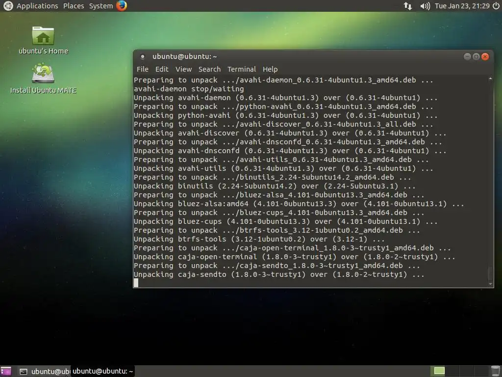
Task: Minimize the terminal window
Action: point(467,57)
